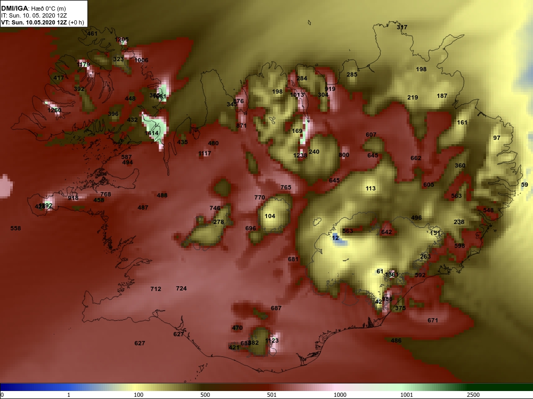The width and height of the screenshot is (533, 399).
Task: Click the map value 278
Action: click(218, 222)
